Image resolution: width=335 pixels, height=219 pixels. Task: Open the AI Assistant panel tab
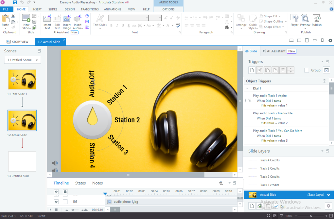pos(279,51)
